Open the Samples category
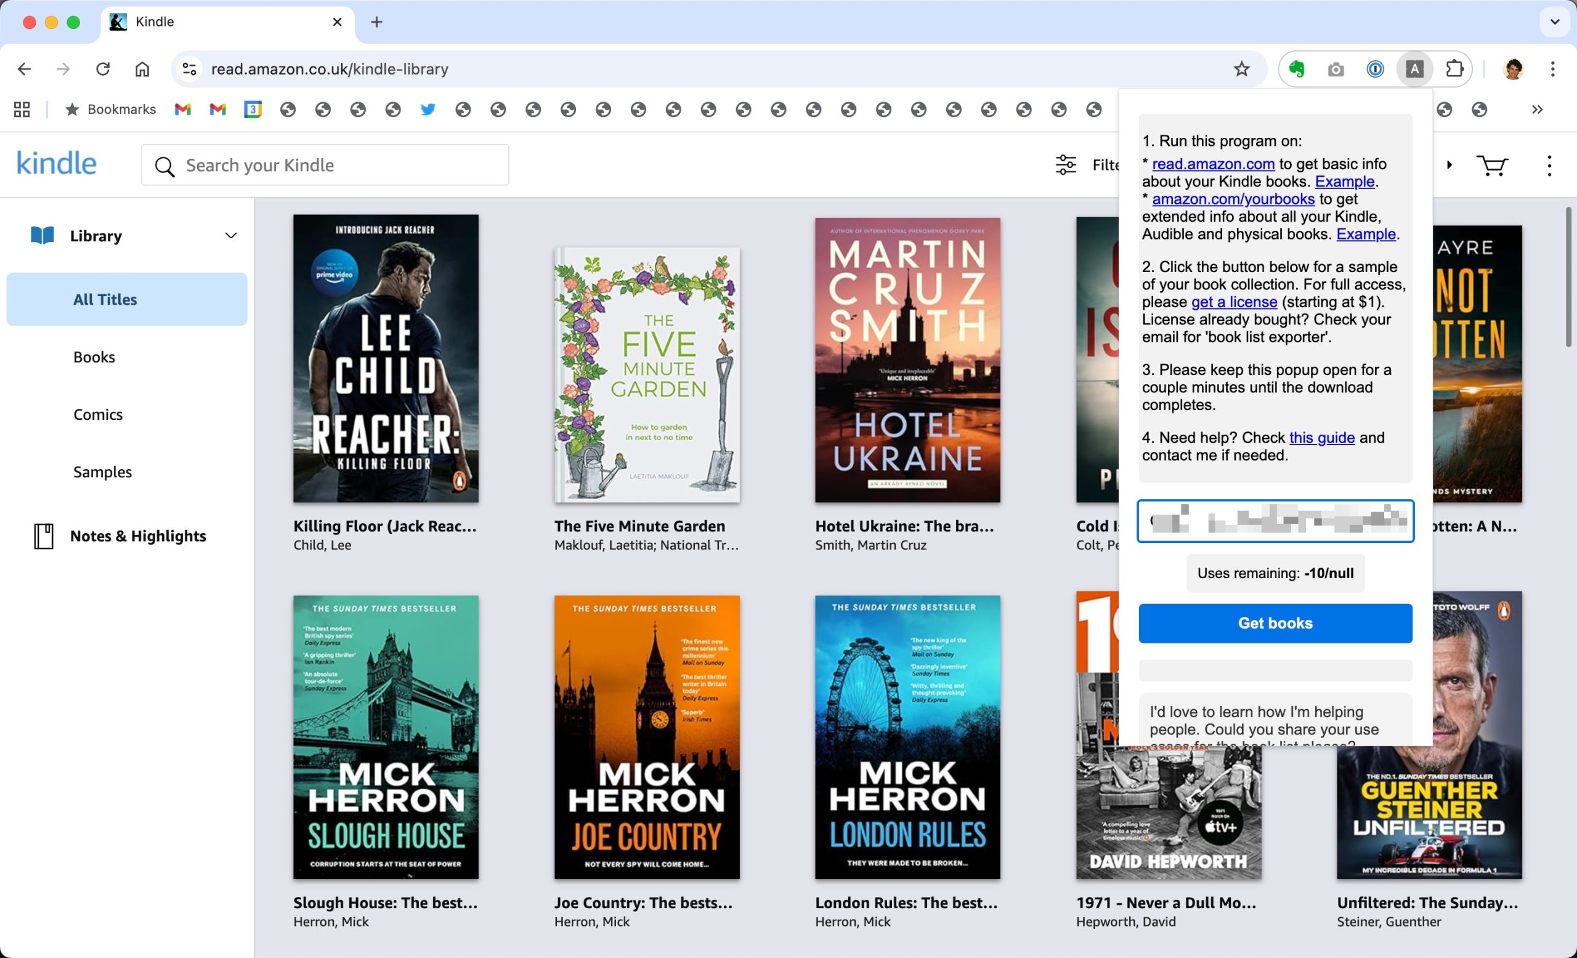 [102, 472]
